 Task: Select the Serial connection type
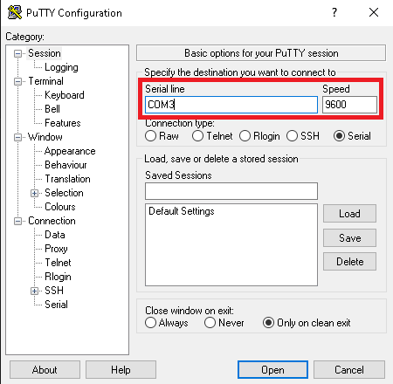click(339, 136)
